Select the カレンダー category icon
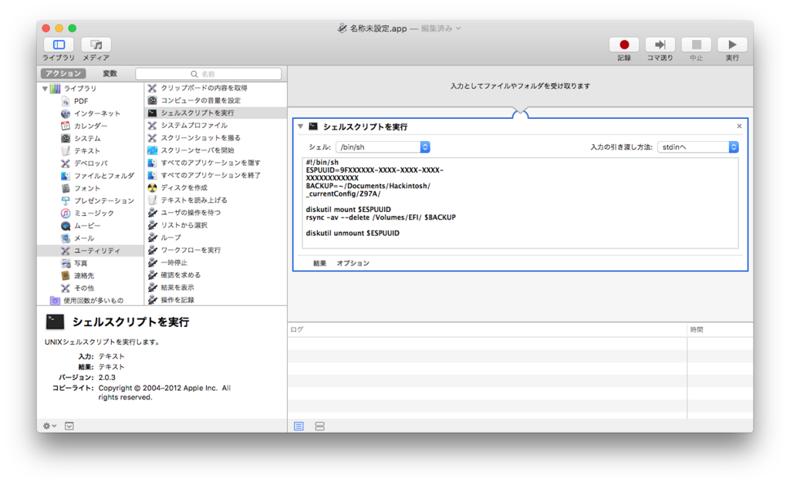 click(66, 126)
